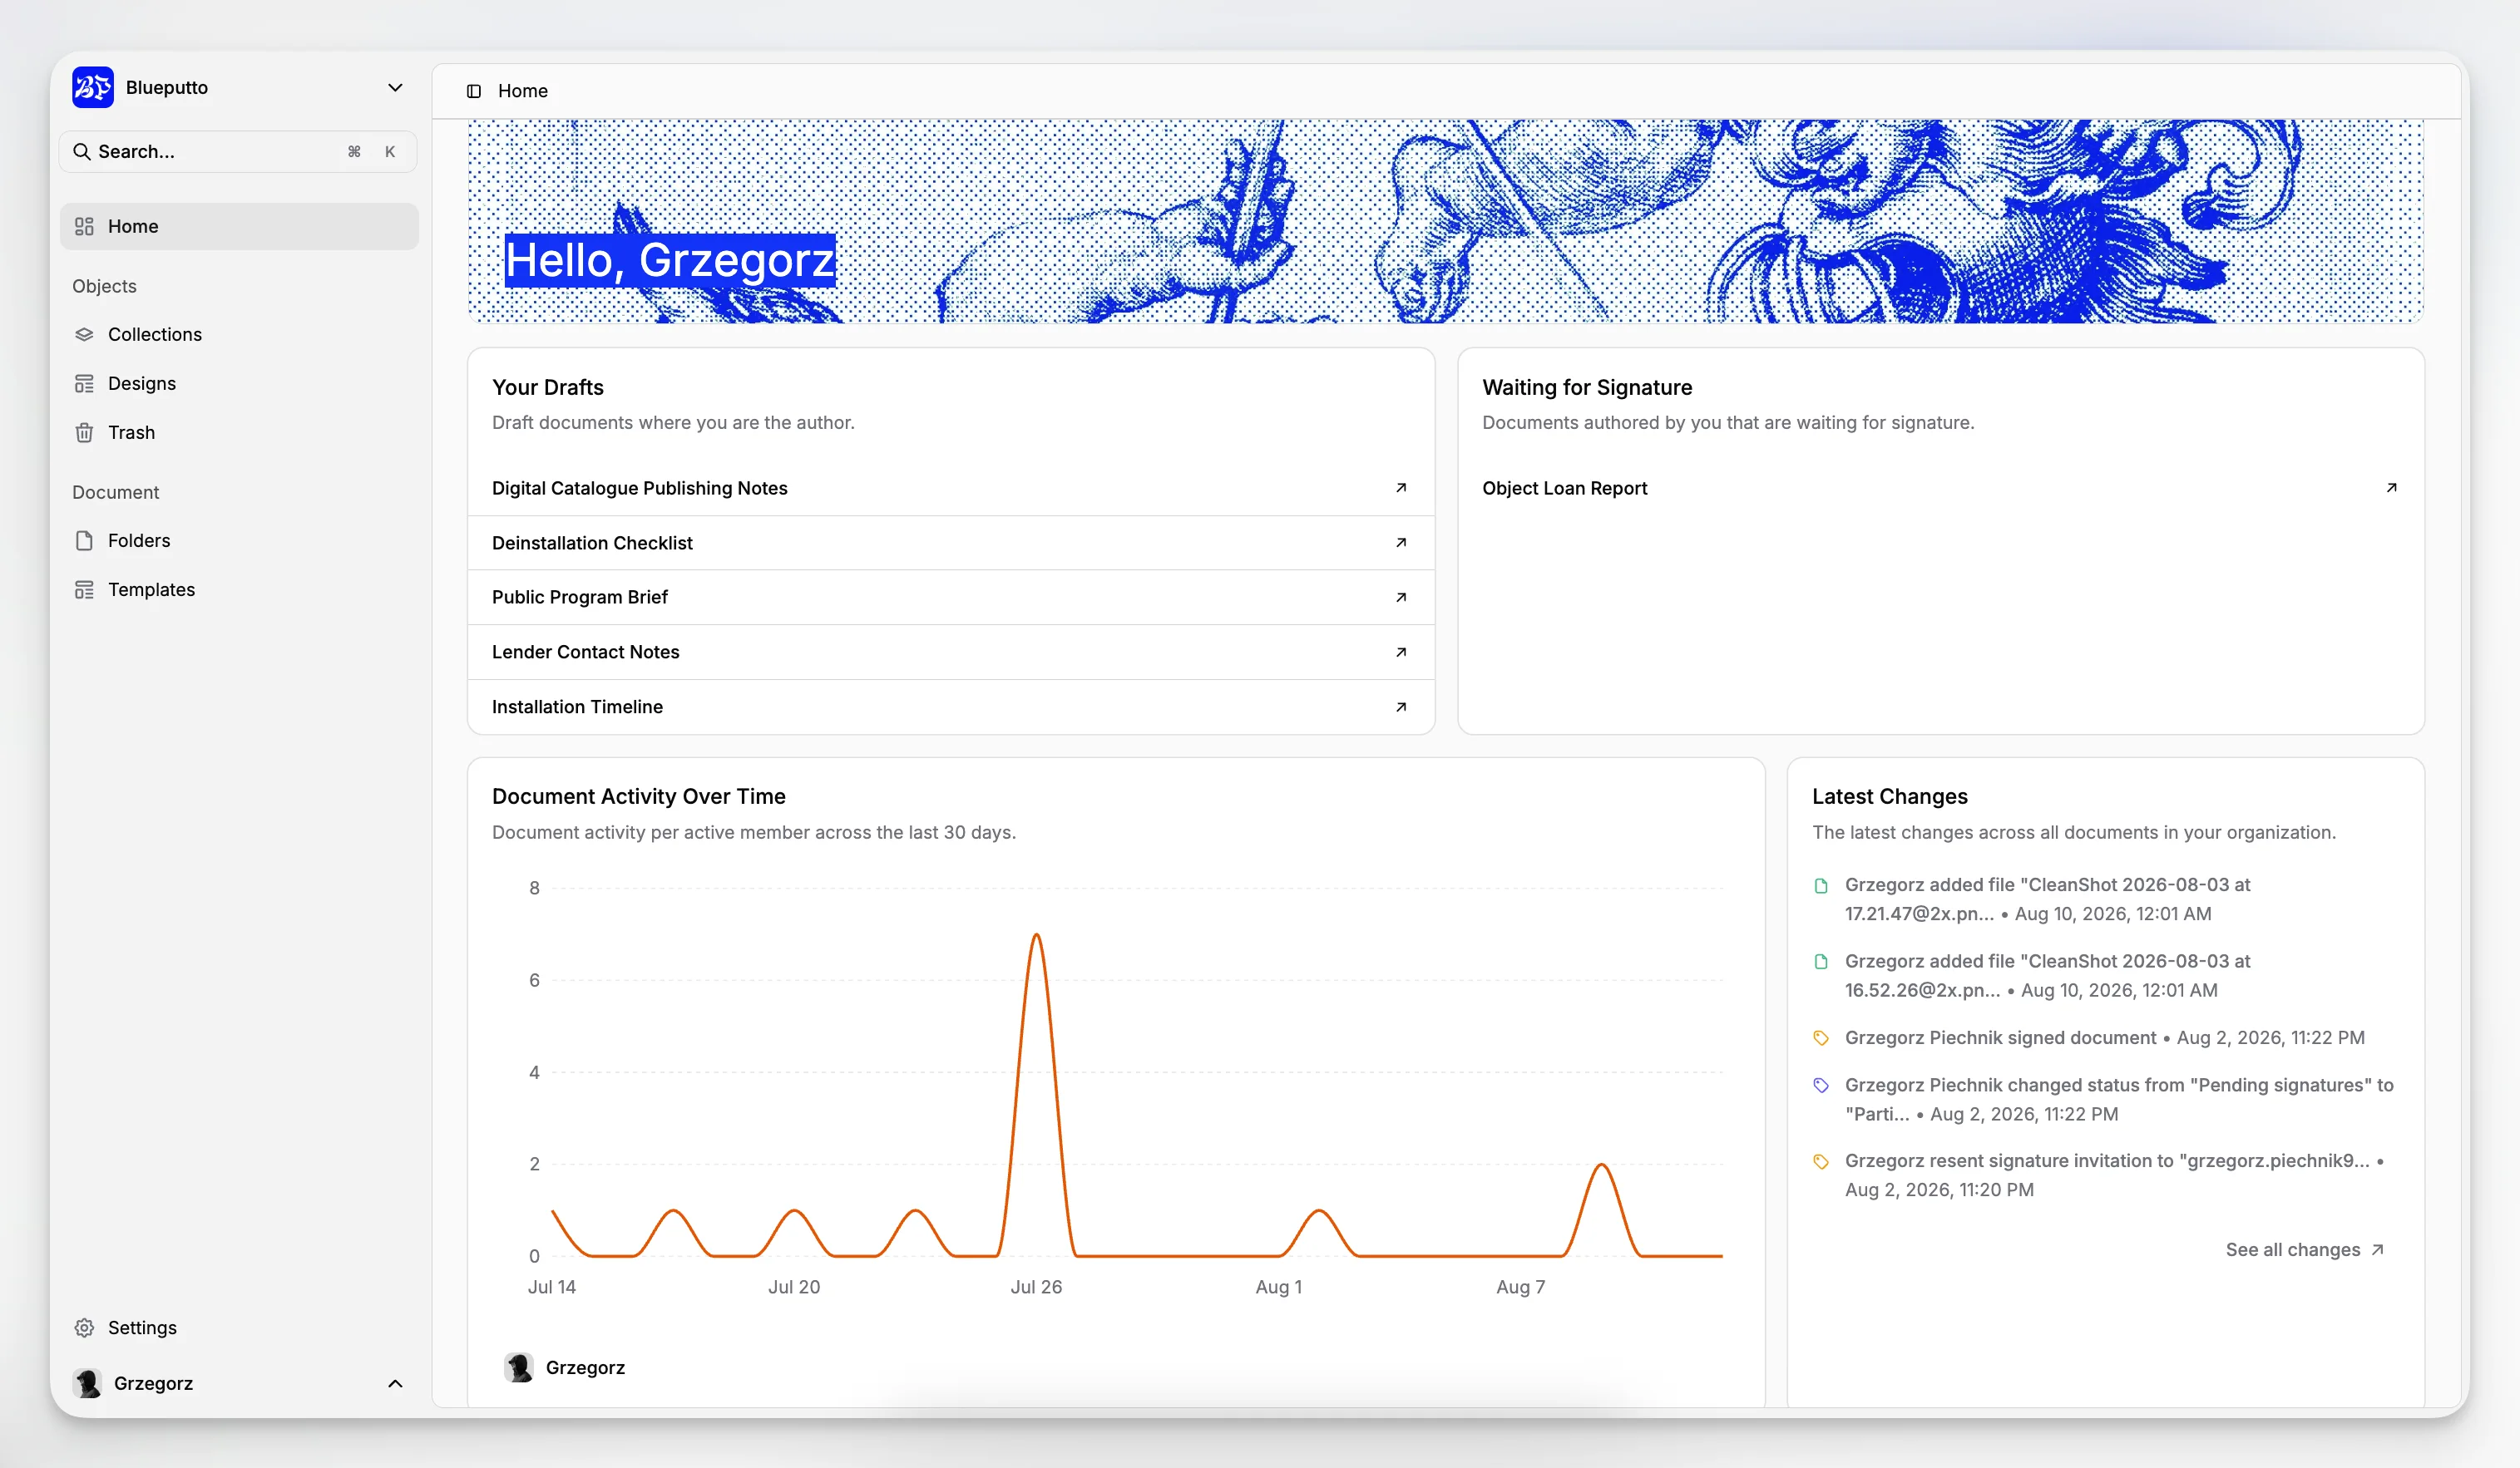Screen dimensions: 2520x1468
Task: Click the Hello, Grzegorz banner heading
Action: [x=670, y=260]
